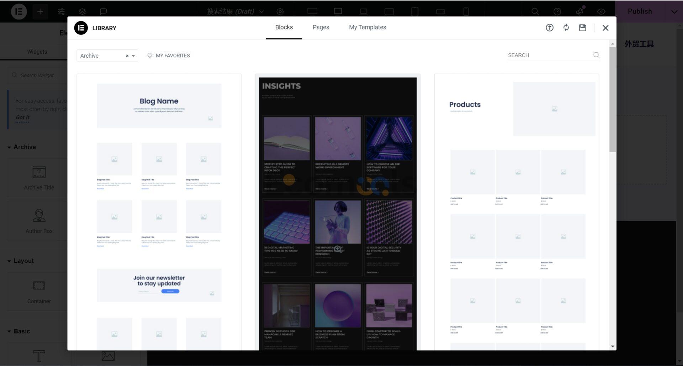683x366 pixels.
Task: Switch to the My Templates tab
Action: 367,27
